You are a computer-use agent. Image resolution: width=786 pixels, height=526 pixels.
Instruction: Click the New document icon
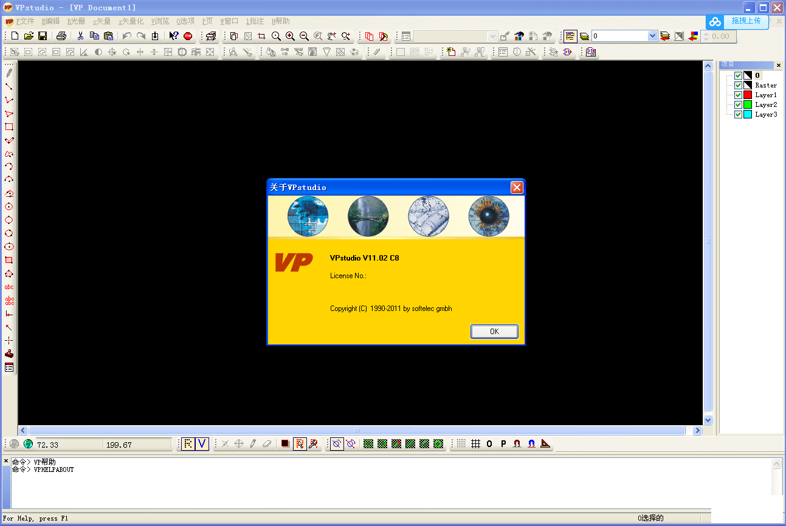[15, 36]
